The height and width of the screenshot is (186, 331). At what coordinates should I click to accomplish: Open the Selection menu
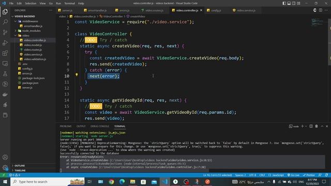pos(31,3)
